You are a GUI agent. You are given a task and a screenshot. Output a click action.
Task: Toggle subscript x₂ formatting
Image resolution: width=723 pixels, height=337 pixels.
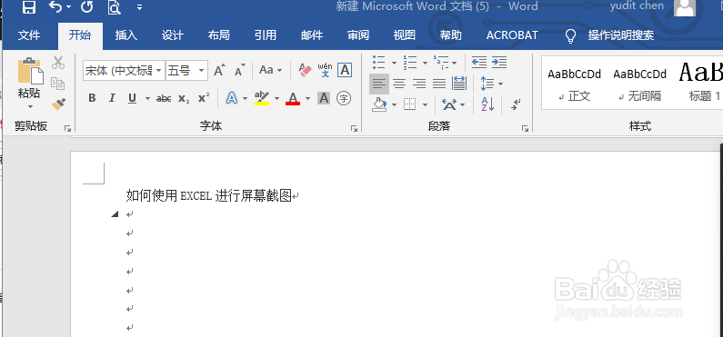click(x=184, y=97)
